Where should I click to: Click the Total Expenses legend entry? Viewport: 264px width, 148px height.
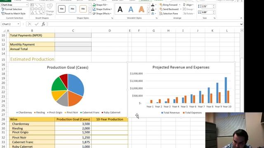tap(192, 113)
